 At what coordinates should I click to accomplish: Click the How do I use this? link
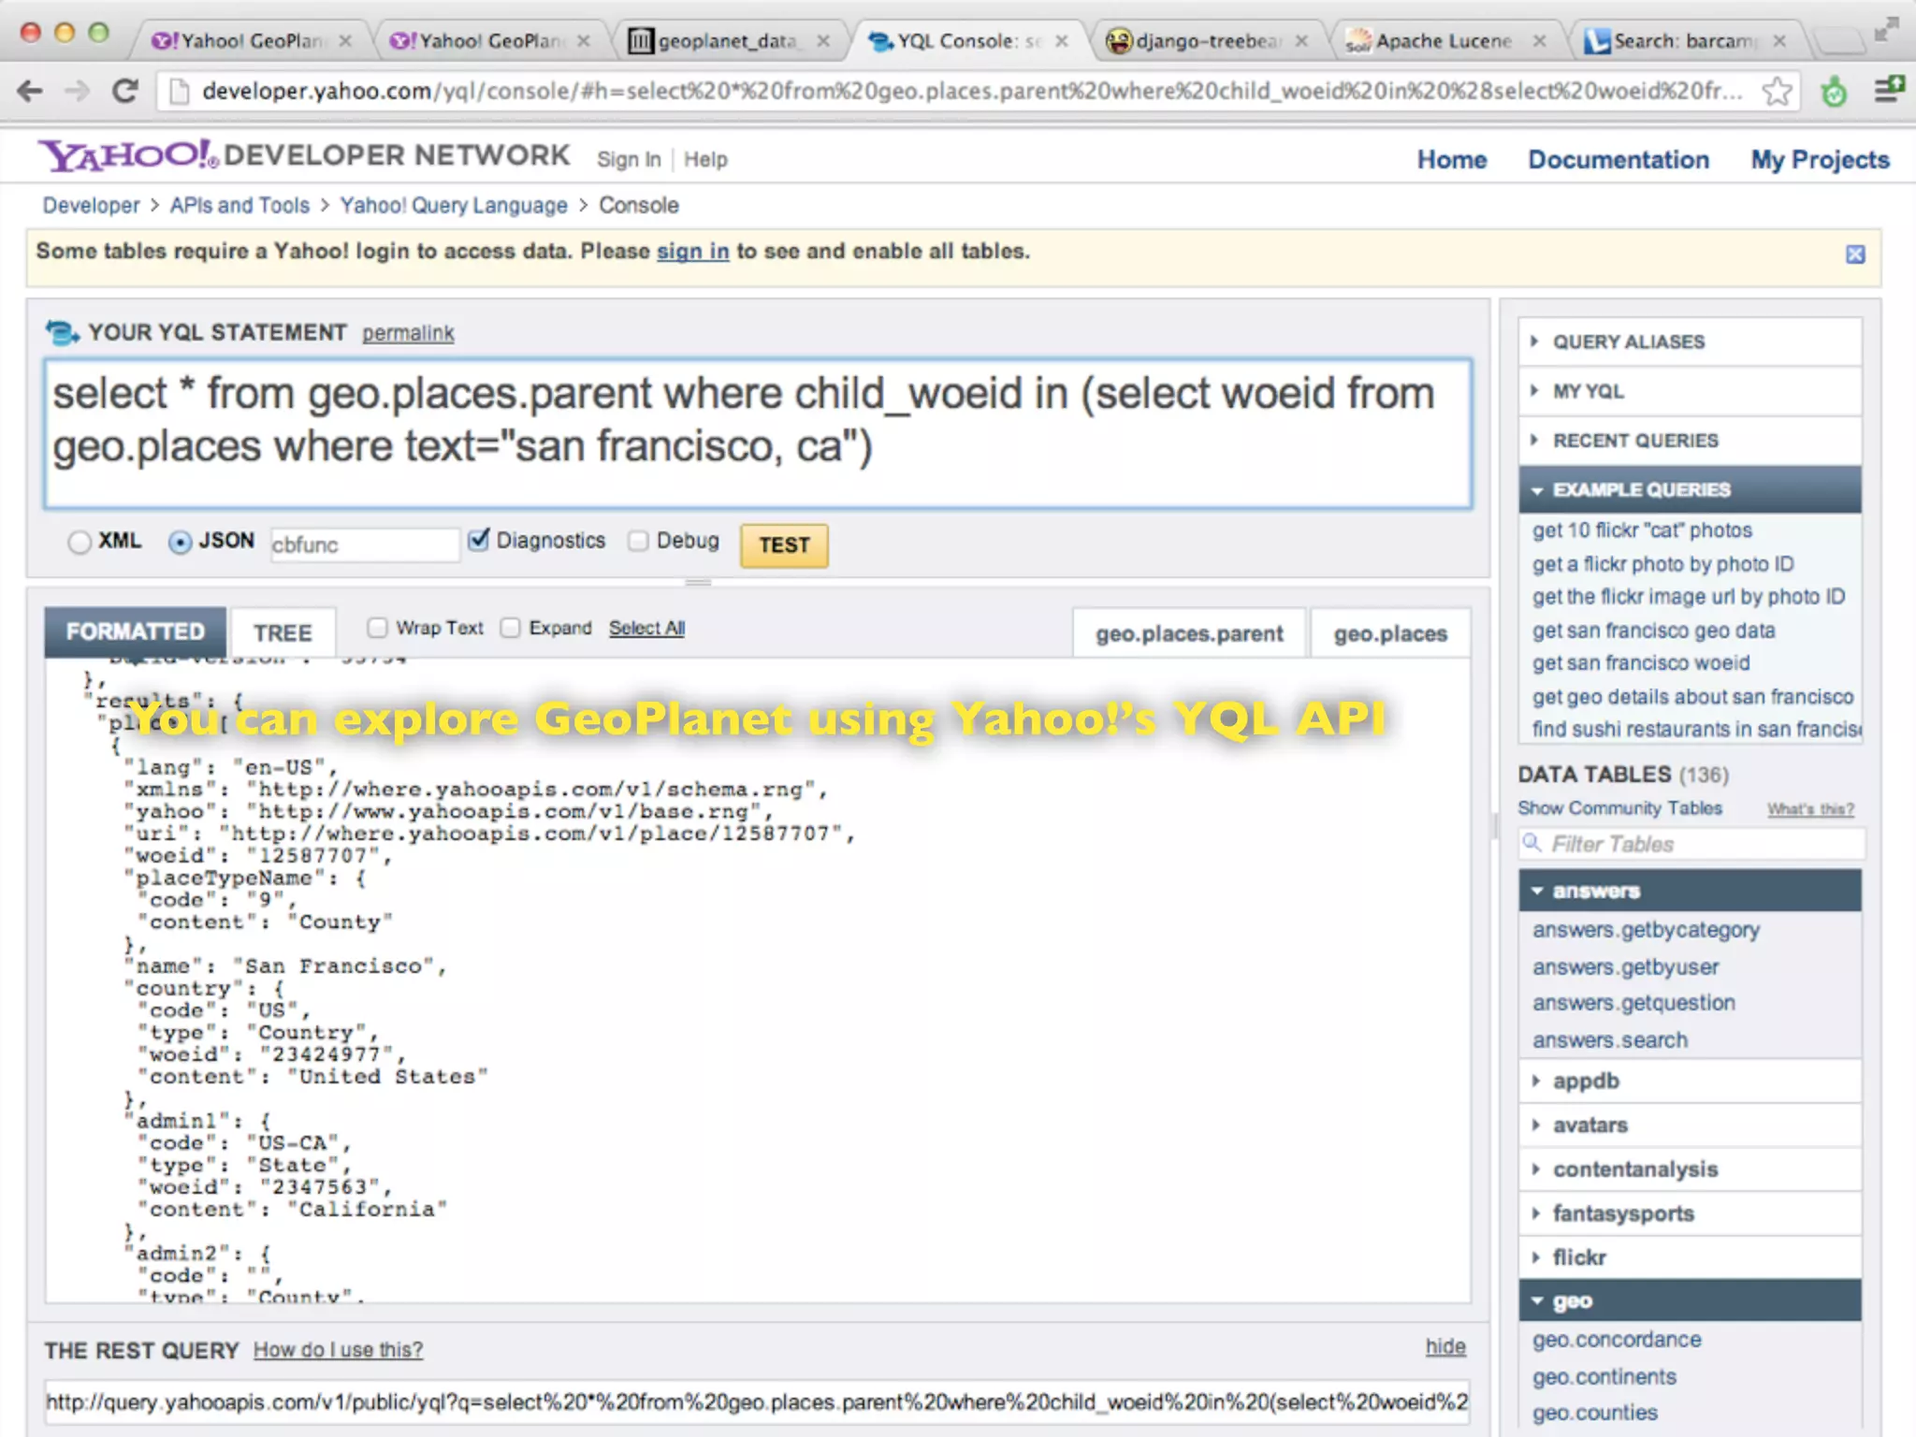pos(338,1350)
